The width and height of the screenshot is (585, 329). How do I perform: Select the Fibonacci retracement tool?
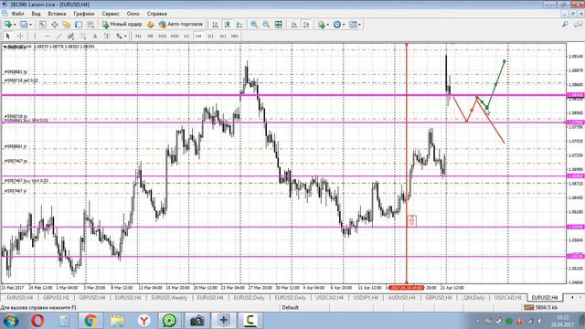(x=83, y=37)
